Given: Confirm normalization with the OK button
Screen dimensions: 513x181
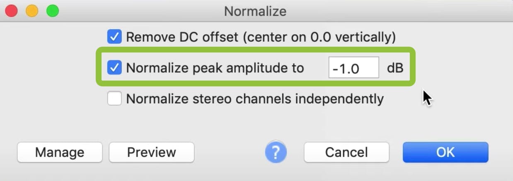Looking at the screenshot, I should coord(445,152).
